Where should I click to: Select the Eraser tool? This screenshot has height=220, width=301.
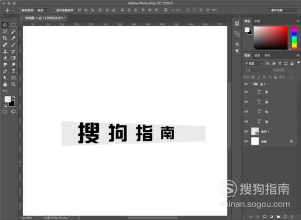pos(5,58)
